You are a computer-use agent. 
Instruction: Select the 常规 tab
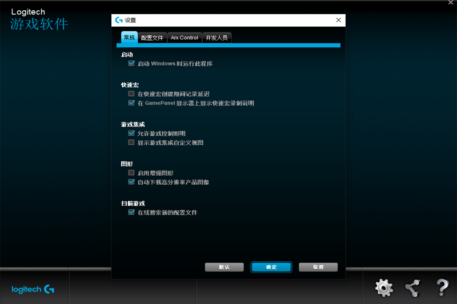click(129, 38)
